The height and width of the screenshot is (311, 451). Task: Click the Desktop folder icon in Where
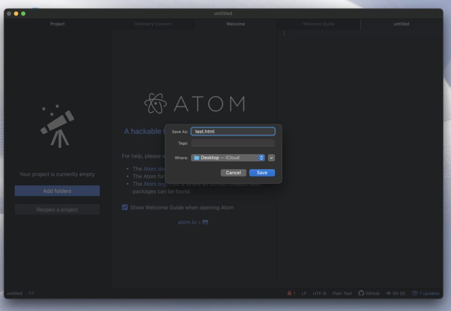[197, 158]
